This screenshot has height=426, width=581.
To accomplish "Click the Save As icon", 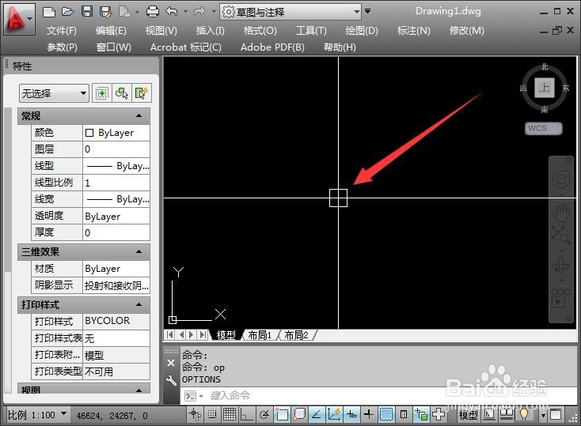I will (x=106, y=12).
